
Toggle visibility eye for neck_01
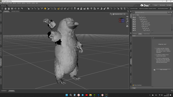click(133, 27)
